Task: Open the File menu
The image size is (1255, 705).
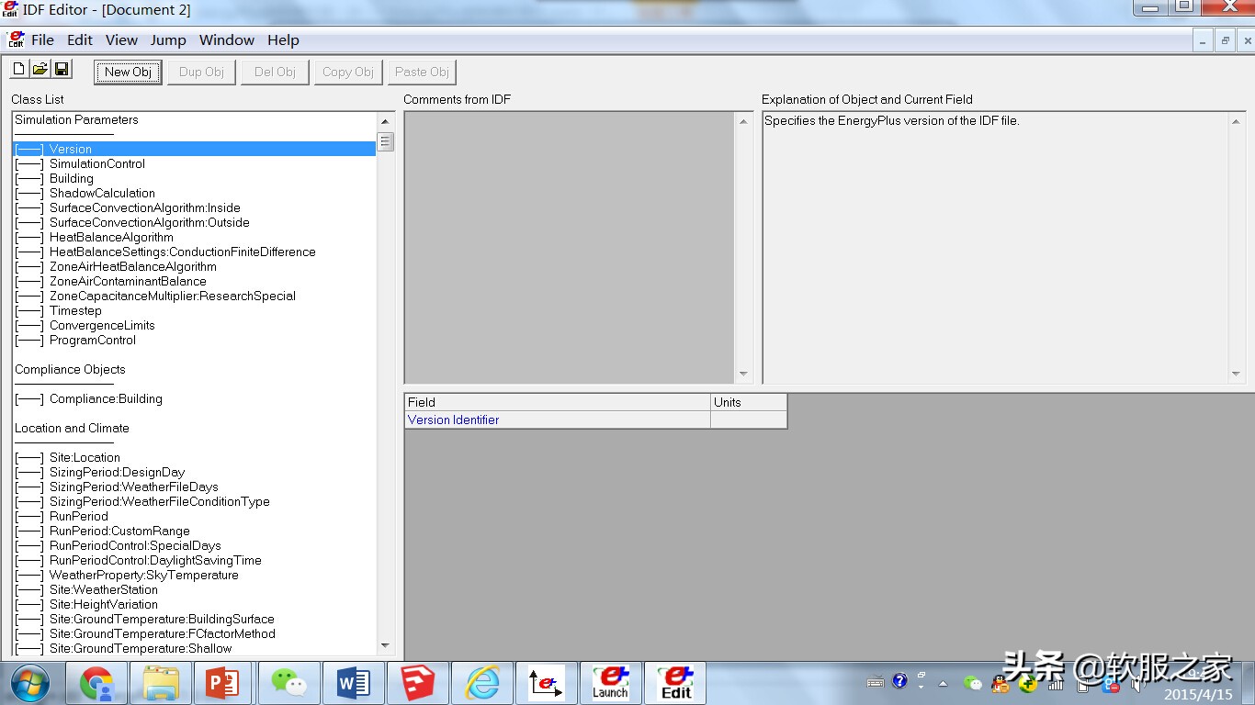Action: 42,40
